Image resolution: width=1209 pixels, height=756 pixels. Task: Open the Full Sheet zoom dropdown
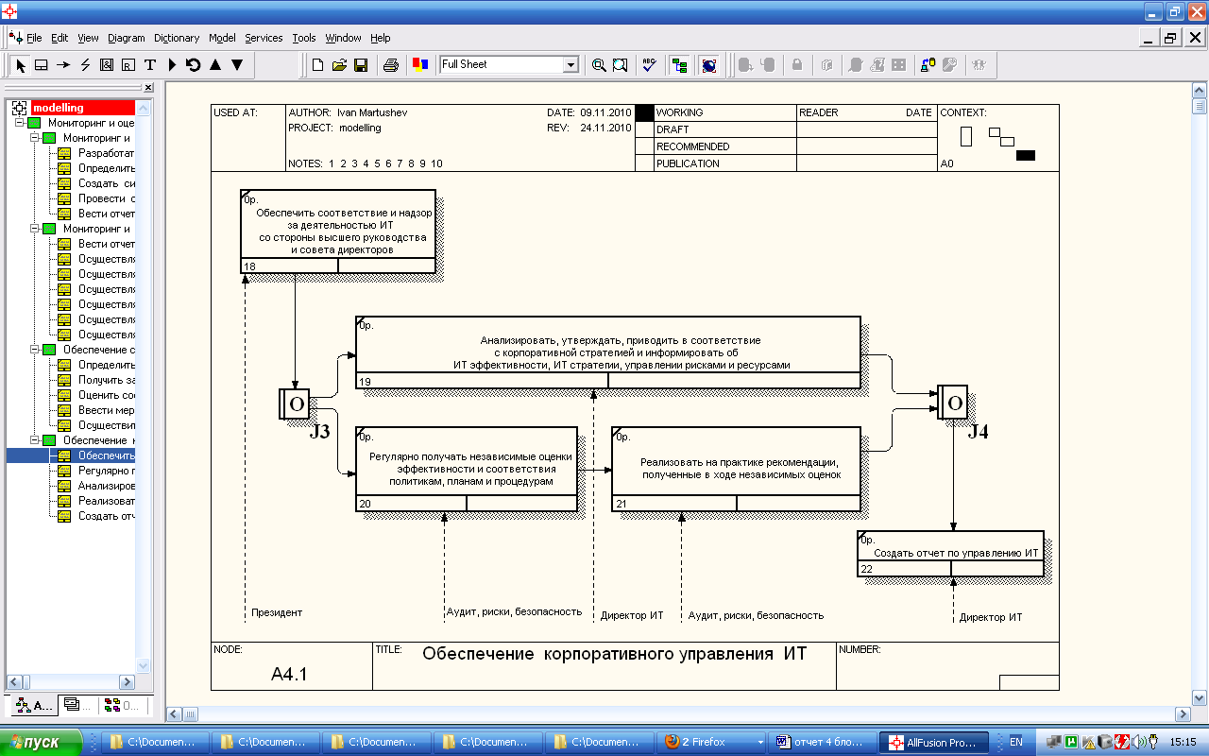[x=570, y=65]
